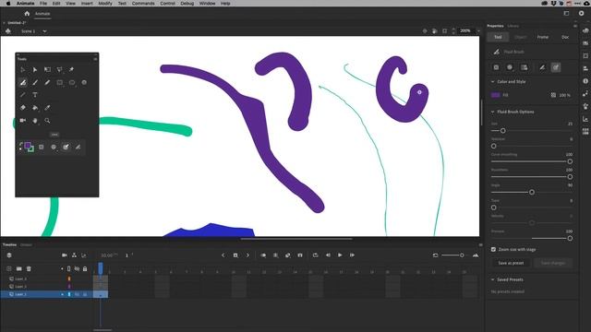The image size is (591, 332).
Task: Toggle Object Drawing mode in Tools panel
Action: click(x=41, y=148)
